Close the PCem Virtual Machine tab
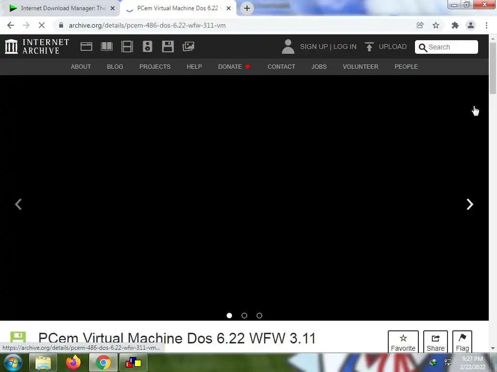The image size is (497, 372). point(229,8)
